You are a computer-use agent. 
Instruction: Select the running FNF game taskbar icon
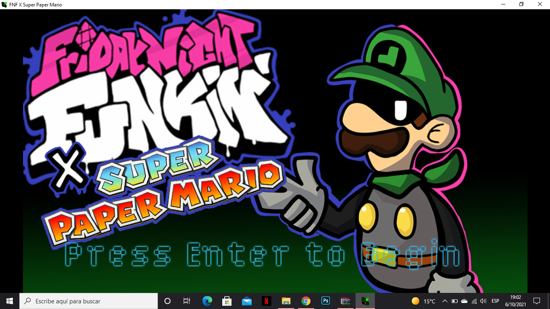(x=365, y=301)
